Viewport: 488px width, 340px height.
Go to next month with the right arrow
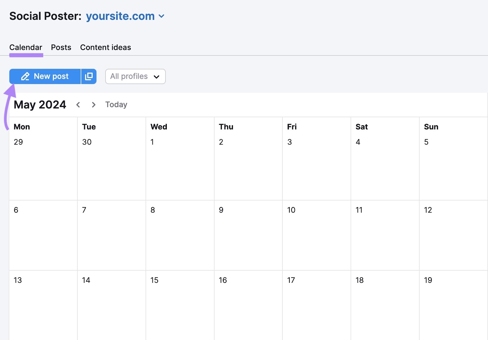pos(93,105)
